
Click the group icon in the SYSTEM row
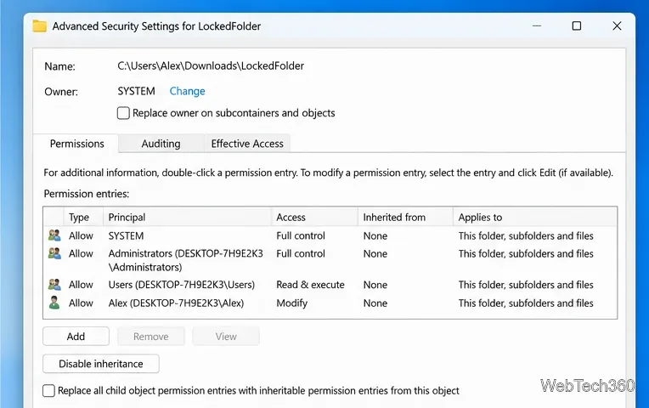coord(54,235)
